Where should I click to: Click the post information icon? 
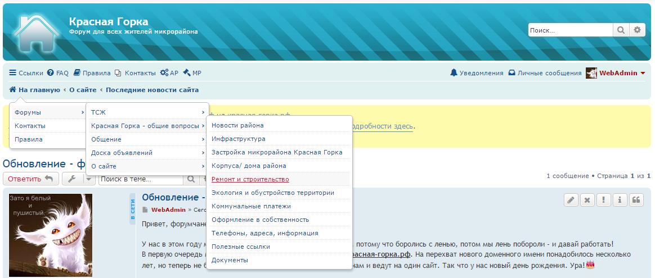(x=620, y=200)
